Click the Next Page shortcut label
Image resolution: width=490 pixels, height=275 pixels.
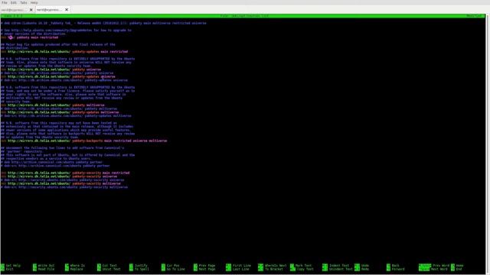[207, 269]
